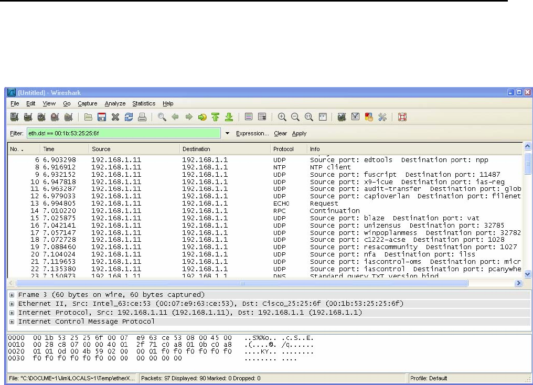This screenshot has width=533, height=385.
Task: Open the Statistics menu
Action: [144, 103]
